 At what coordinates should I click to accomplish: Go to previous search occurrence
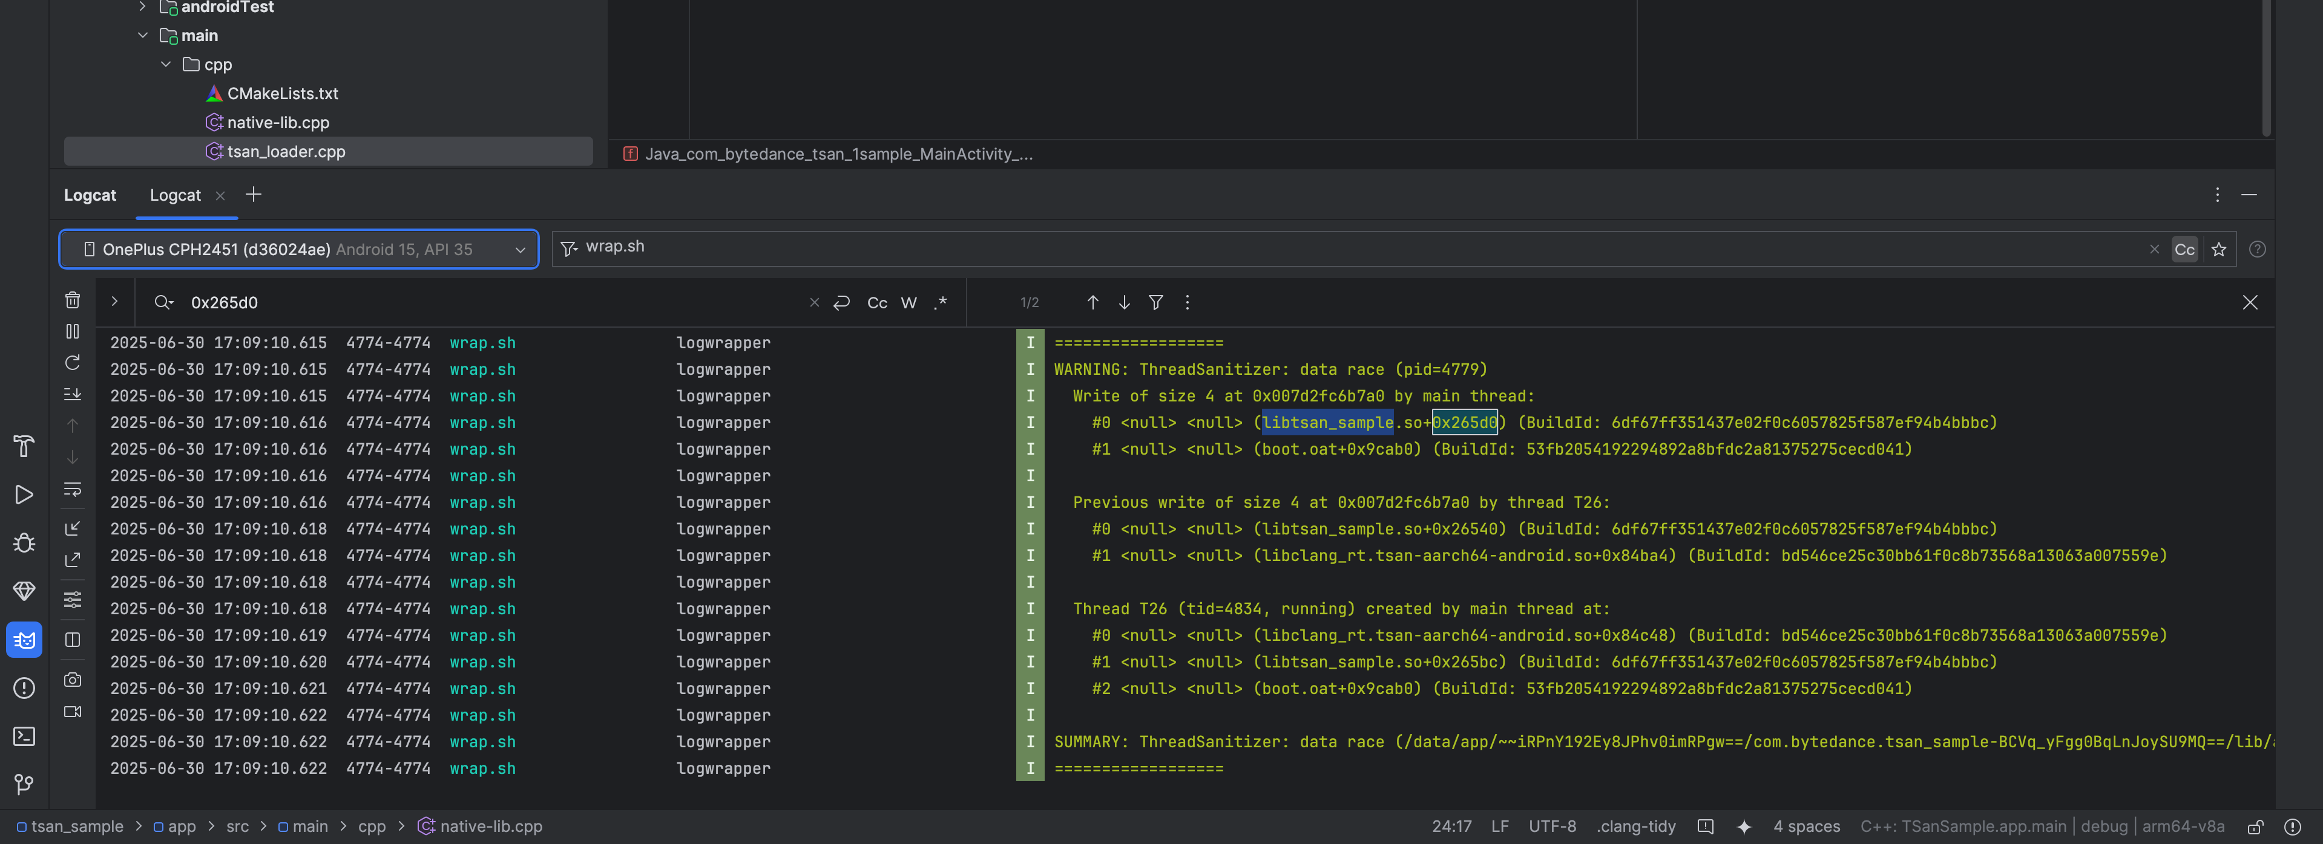(1092, 303)
